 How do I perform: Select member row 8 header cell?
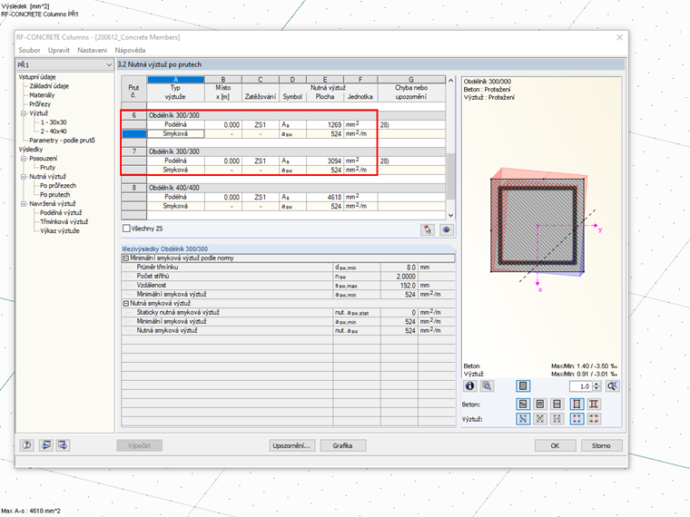[133, 188]
